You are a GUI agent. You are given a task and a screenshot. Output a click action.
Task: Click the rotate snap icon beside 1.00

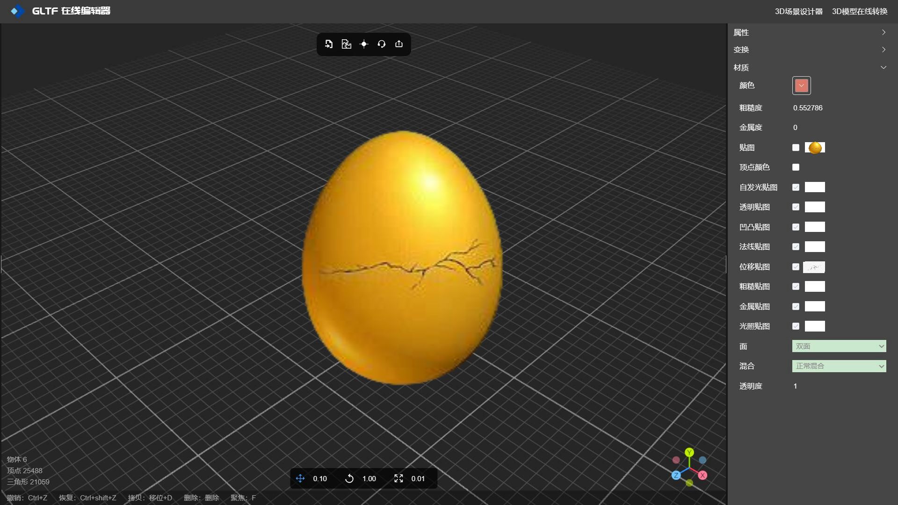point(349,478)
